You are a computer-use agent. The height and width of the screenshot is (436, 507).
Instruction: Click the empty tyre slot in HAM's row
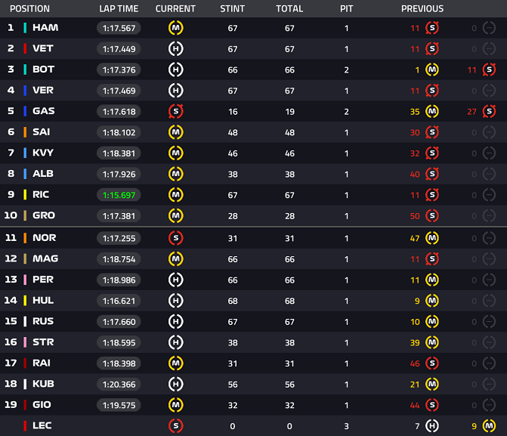tap(489, 28)
